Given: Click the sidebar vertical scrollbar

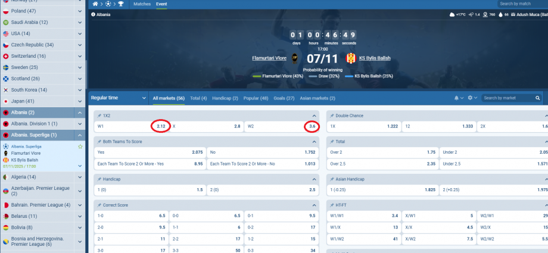Looking at the screenshot, I should (86, 75).
